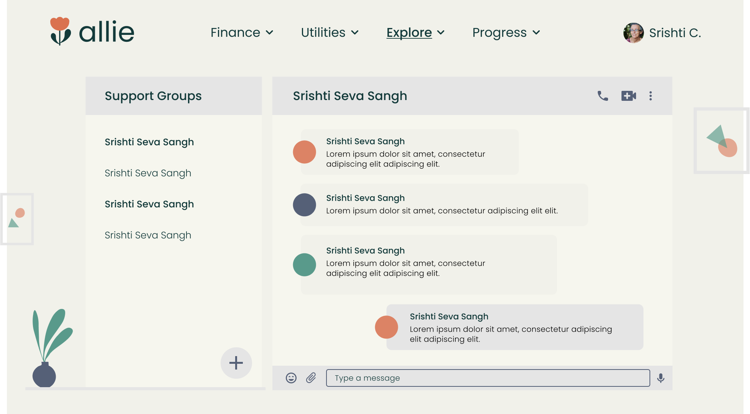Attach a file using the paperclip icon
Viewport: 750px width, 414px height.
311,378
